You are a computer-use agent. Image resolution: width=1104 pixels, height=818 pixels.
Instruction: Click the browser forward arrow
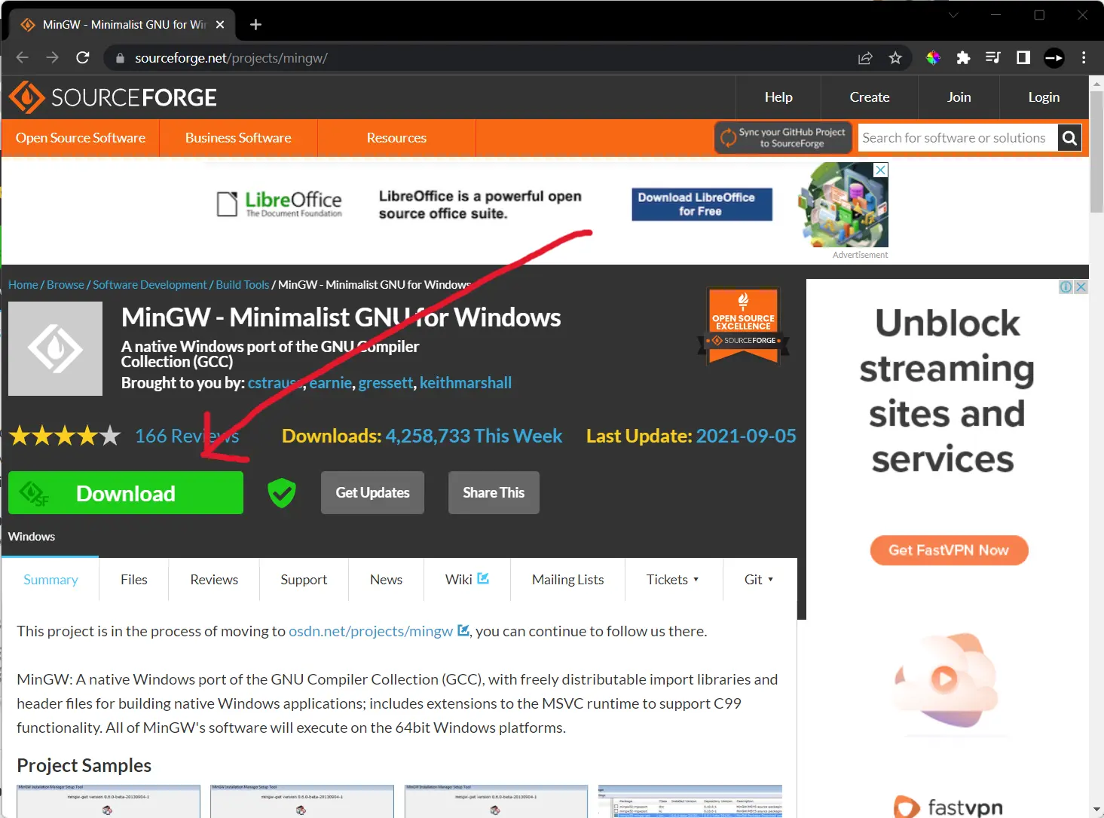[x=52, y=58]
